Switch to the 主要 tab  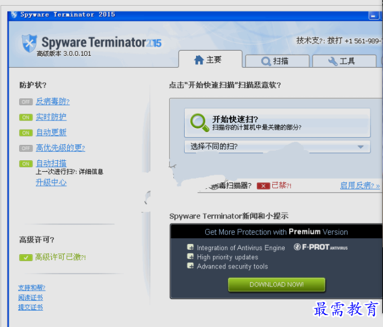click(210, 59)
